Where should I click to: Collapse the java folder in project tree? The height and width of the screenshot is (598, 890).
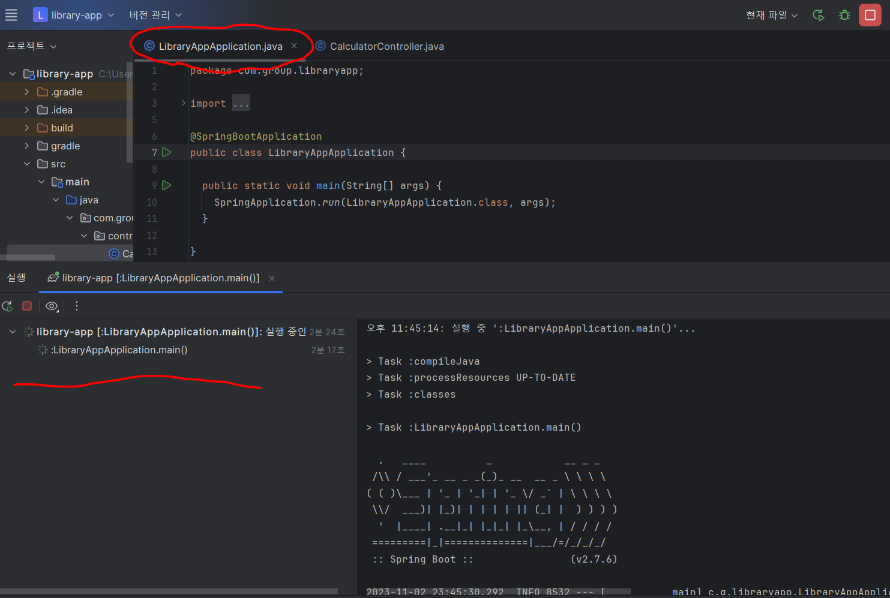[55, 200]
